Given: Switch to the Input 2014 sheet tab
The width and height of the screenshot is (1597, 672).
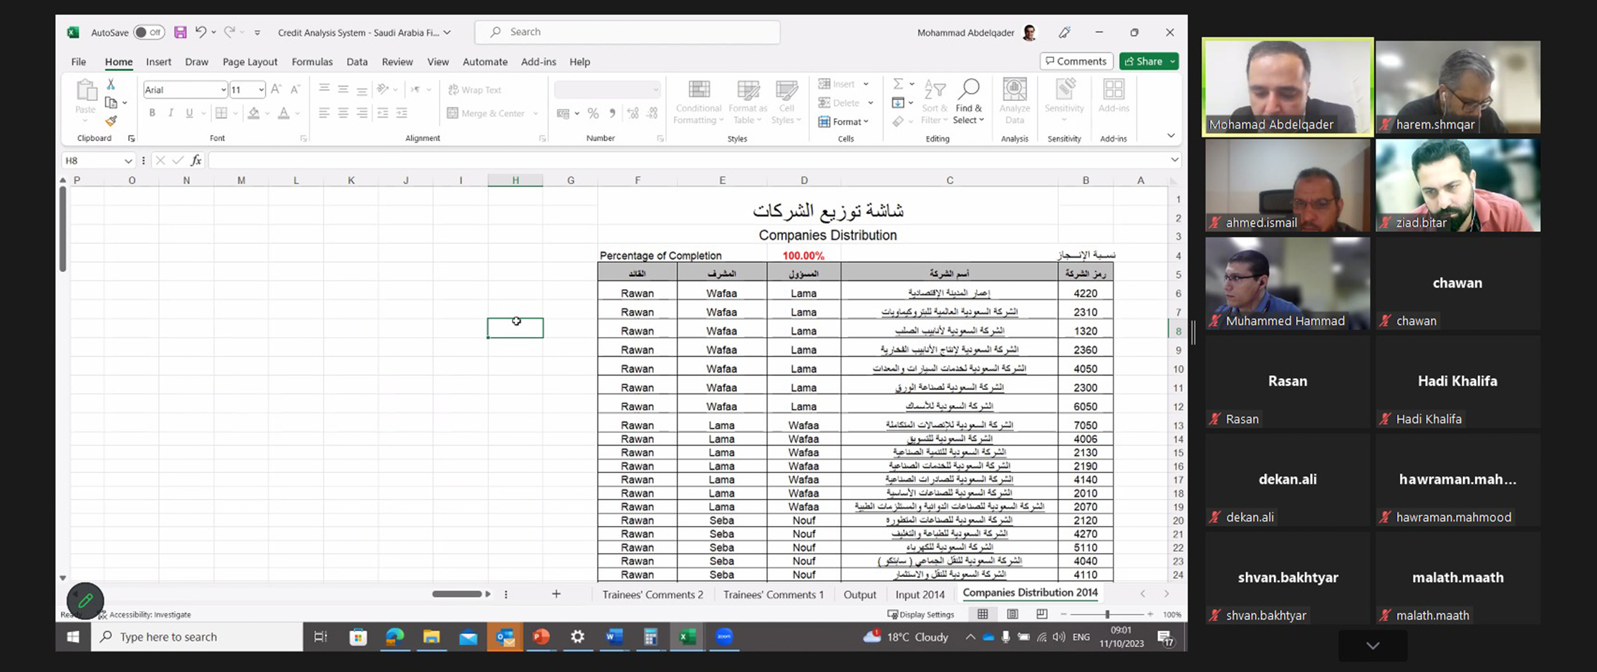Looking at the screenshot, I should 920,594.
